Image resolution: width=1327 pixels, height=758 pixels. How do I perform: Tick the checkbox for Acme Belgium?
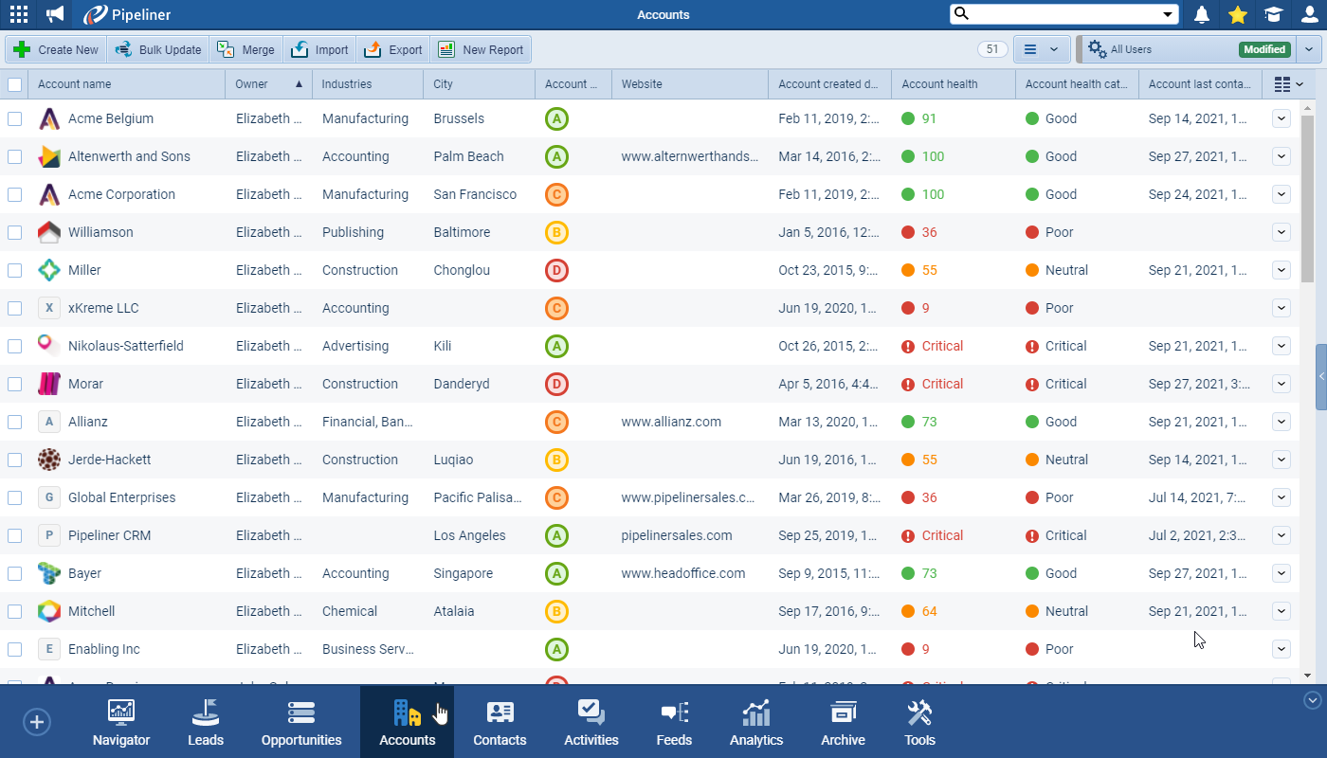(15, 118)
